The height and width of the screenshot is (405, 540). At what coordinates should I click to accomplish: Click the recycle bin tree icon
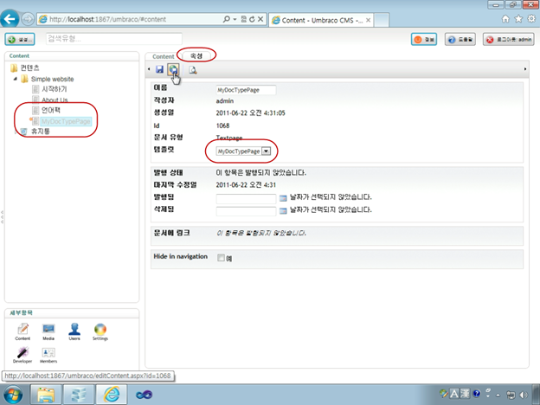click(23, 132)
